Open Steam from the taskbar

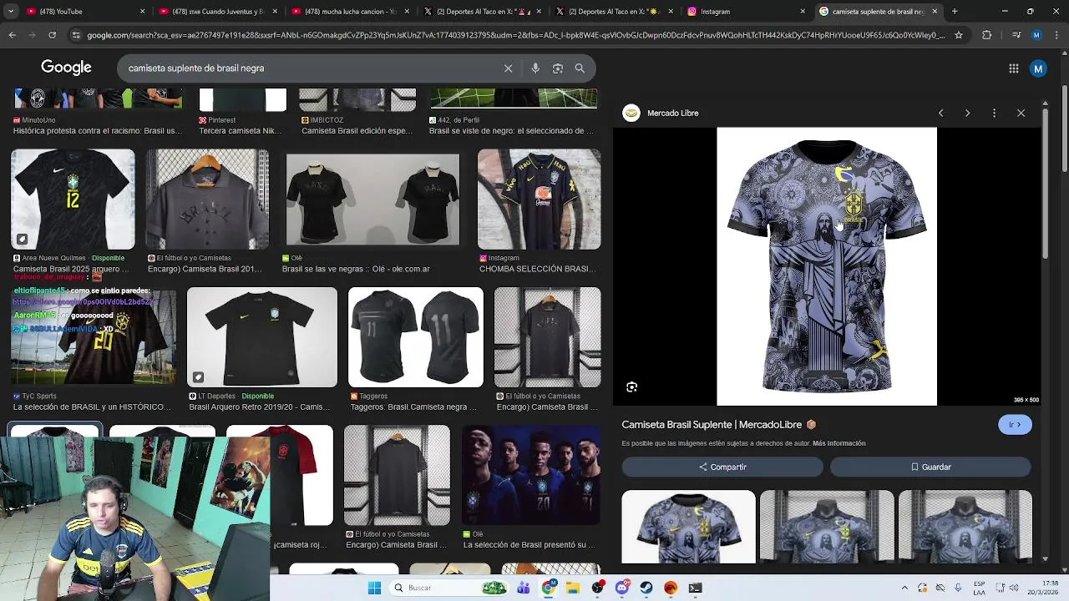(x=646, y=588)
